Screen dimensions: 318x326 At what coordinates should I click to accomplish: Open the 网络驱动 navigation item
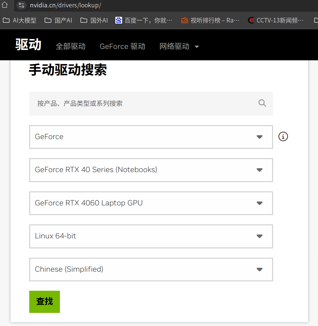[174, 46]
